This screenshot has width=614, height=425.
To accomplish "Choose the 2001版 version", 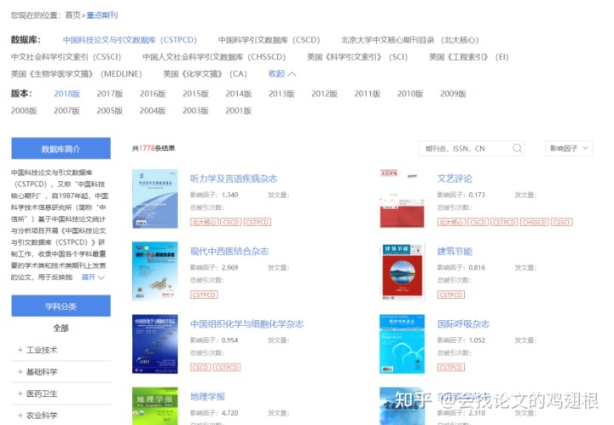I will 239,110.
